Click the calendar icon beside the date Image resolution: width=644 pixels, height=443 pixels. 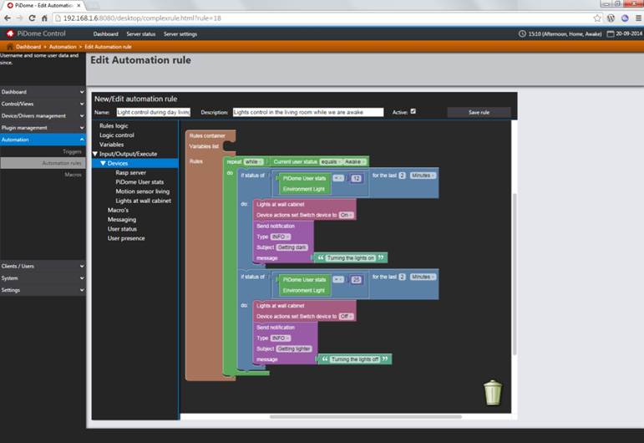610,34
